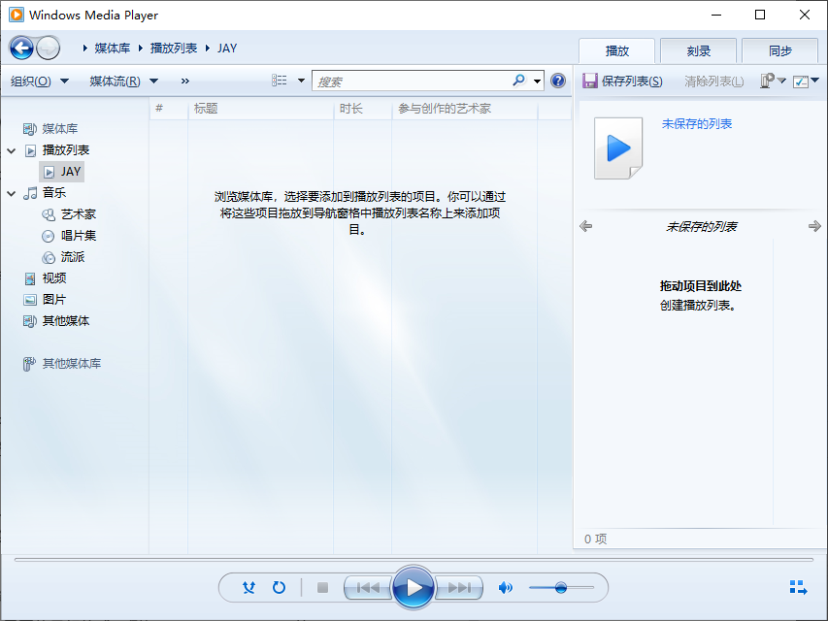Click 媒体库 in breadcrumb
This screenshot has height=621, width=828.
coord(113,49)
